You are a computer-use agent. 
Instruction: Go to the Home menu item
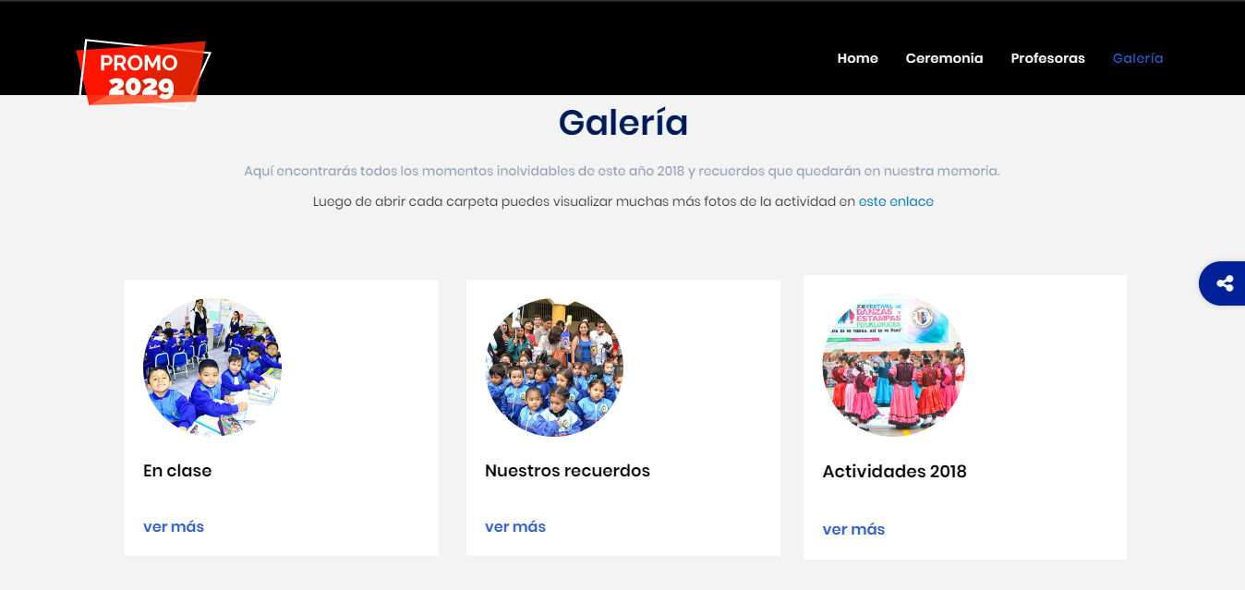(x=857, y=58)
